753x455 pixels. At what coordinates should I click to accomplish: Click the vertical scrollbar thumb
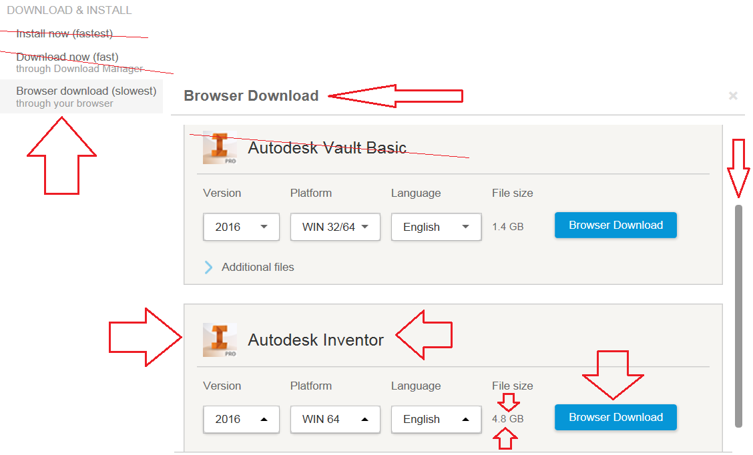(x=738, y=316)
